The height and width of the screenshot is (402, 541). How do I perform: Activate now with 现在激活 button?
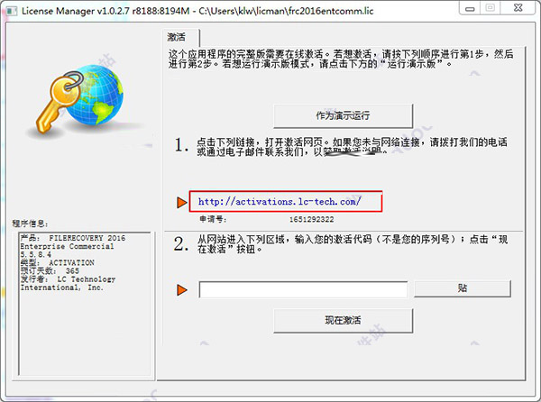pyautogui.click(x=343, y=320)
